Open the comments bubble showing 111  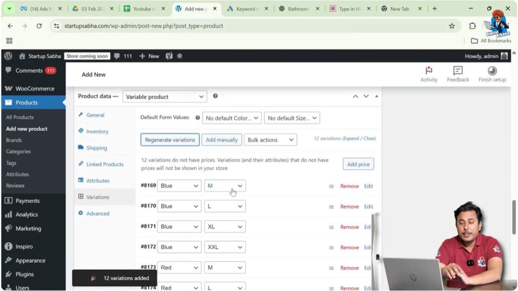click(123, 56)
